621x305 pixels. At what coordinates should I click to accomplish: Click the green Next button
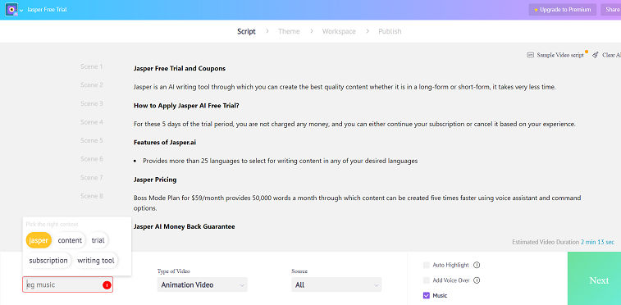pos(594,279)
